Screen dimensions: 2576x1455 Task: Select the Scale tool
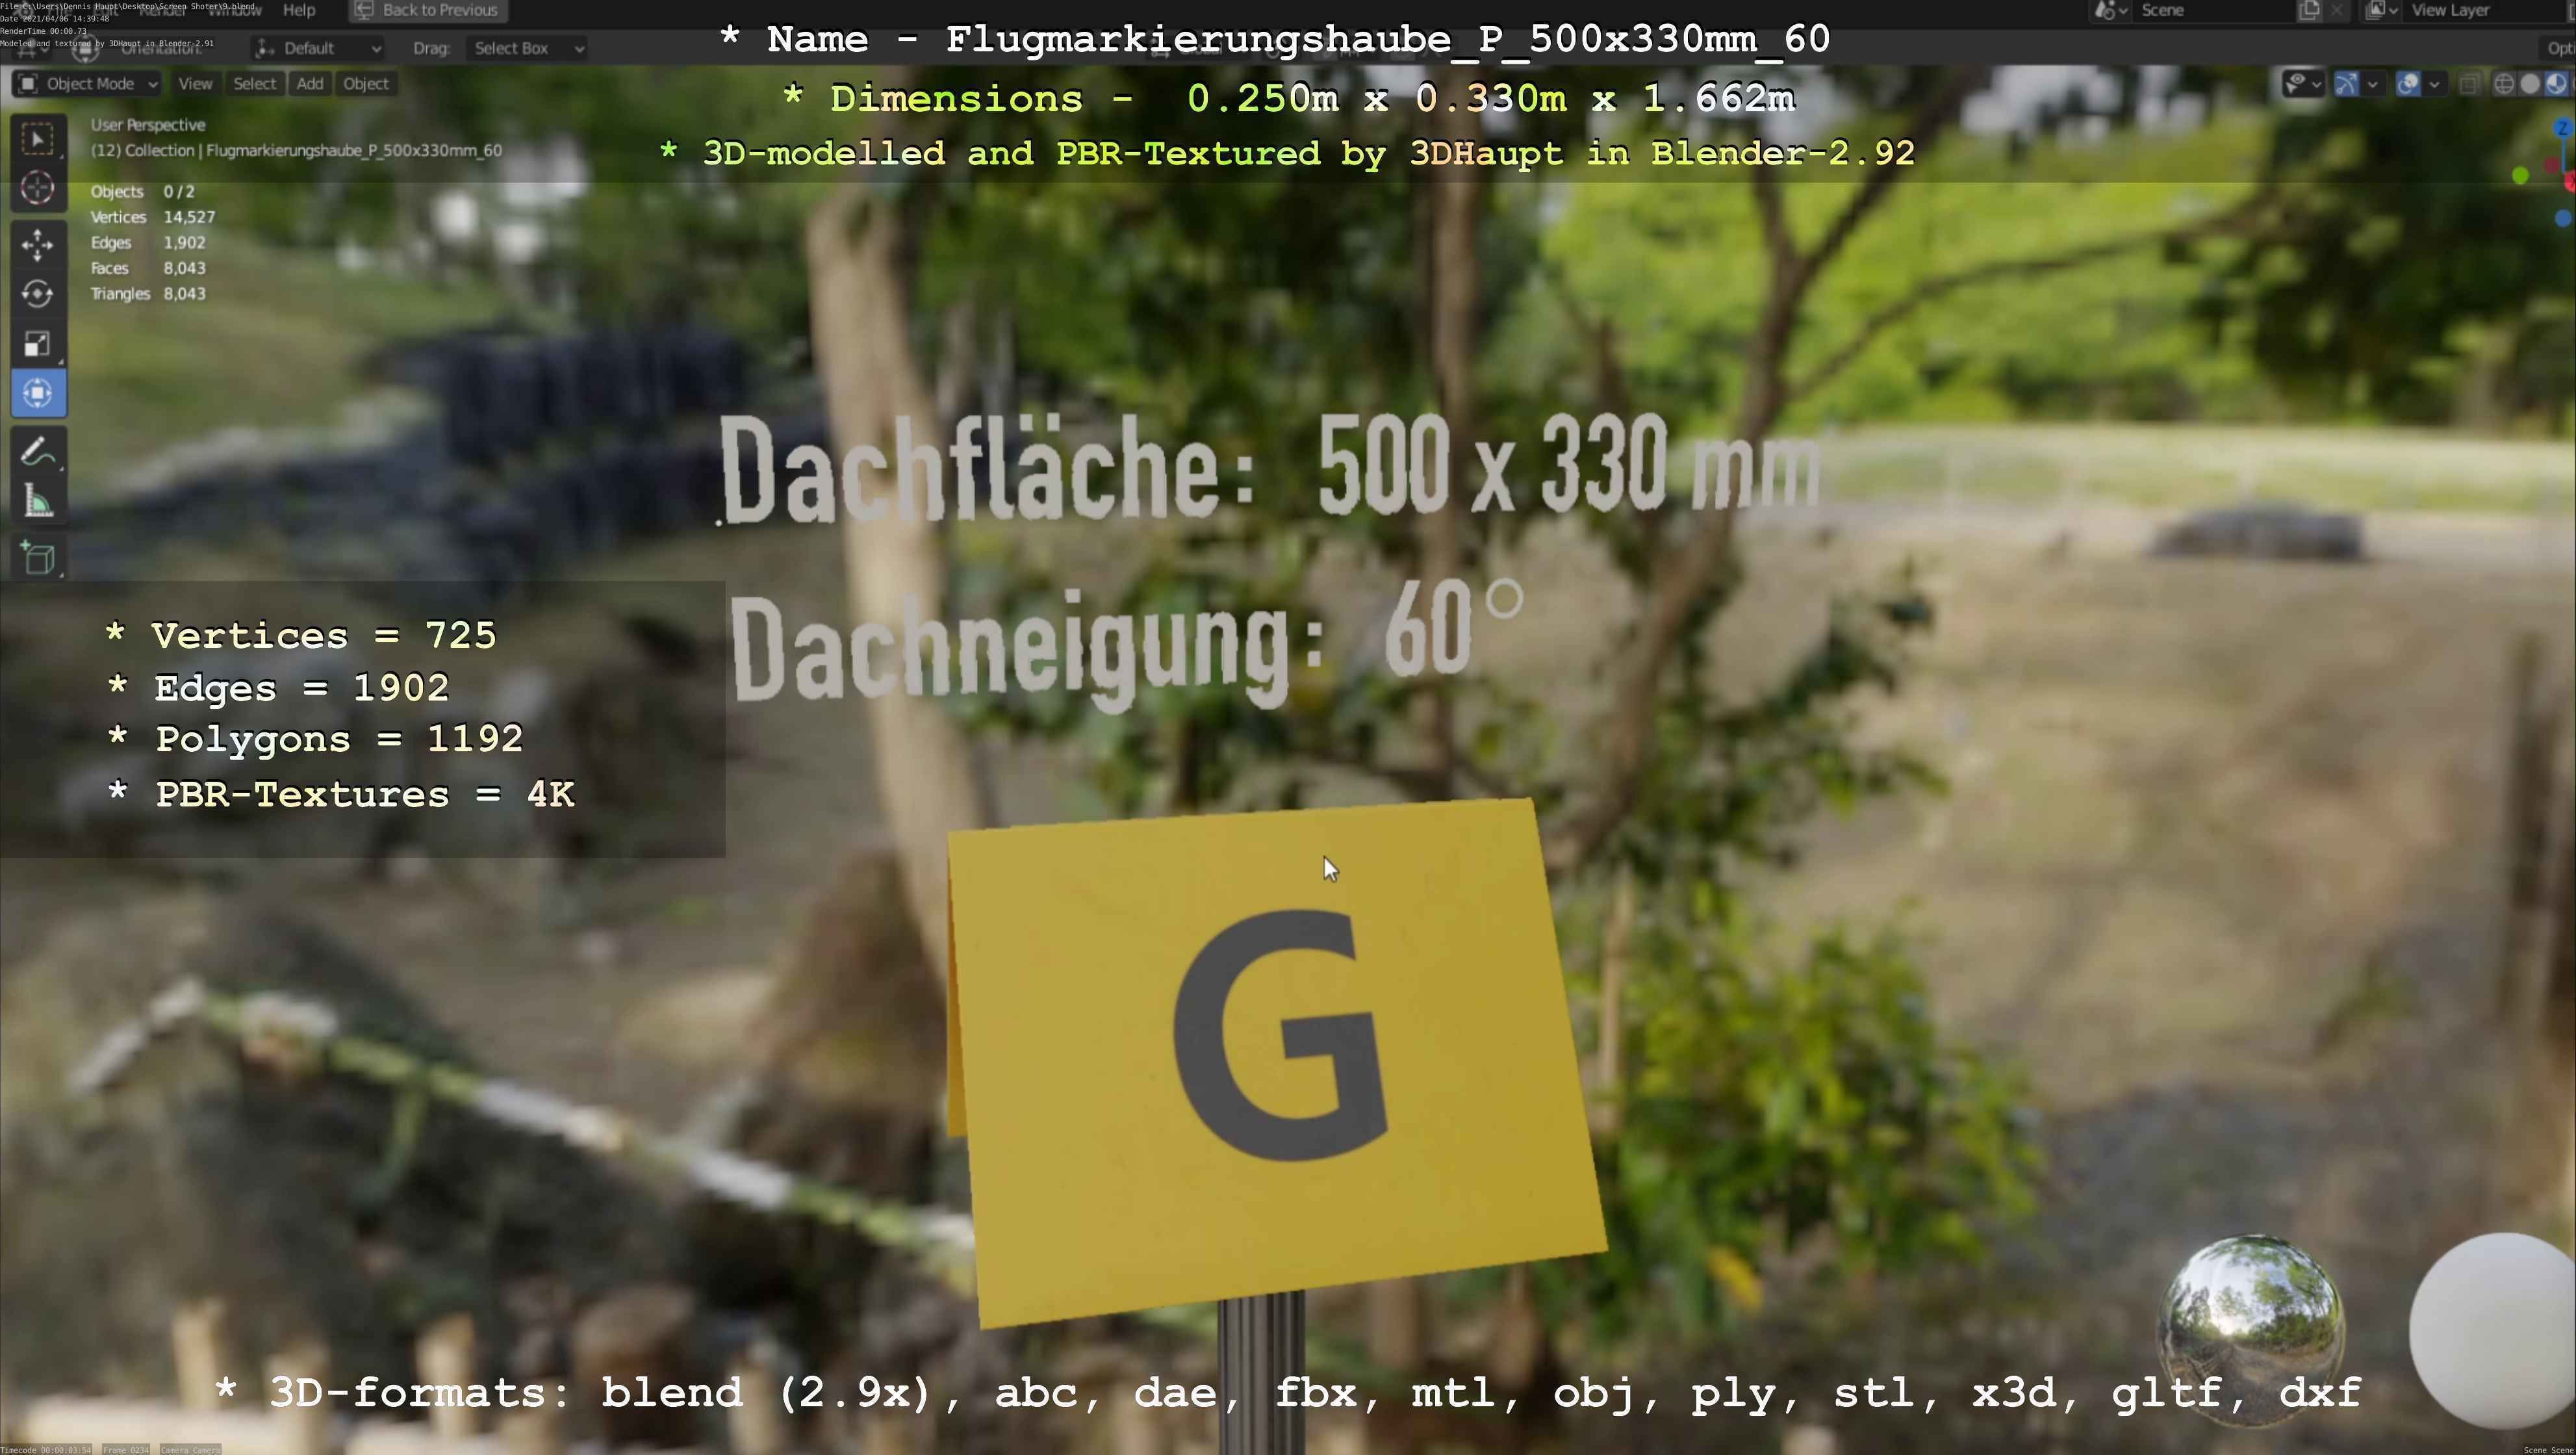coord(38,344)
